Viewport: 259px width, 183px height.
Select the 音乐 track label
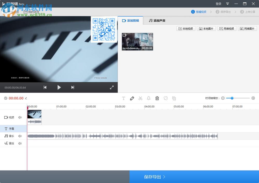coord(9,136)
